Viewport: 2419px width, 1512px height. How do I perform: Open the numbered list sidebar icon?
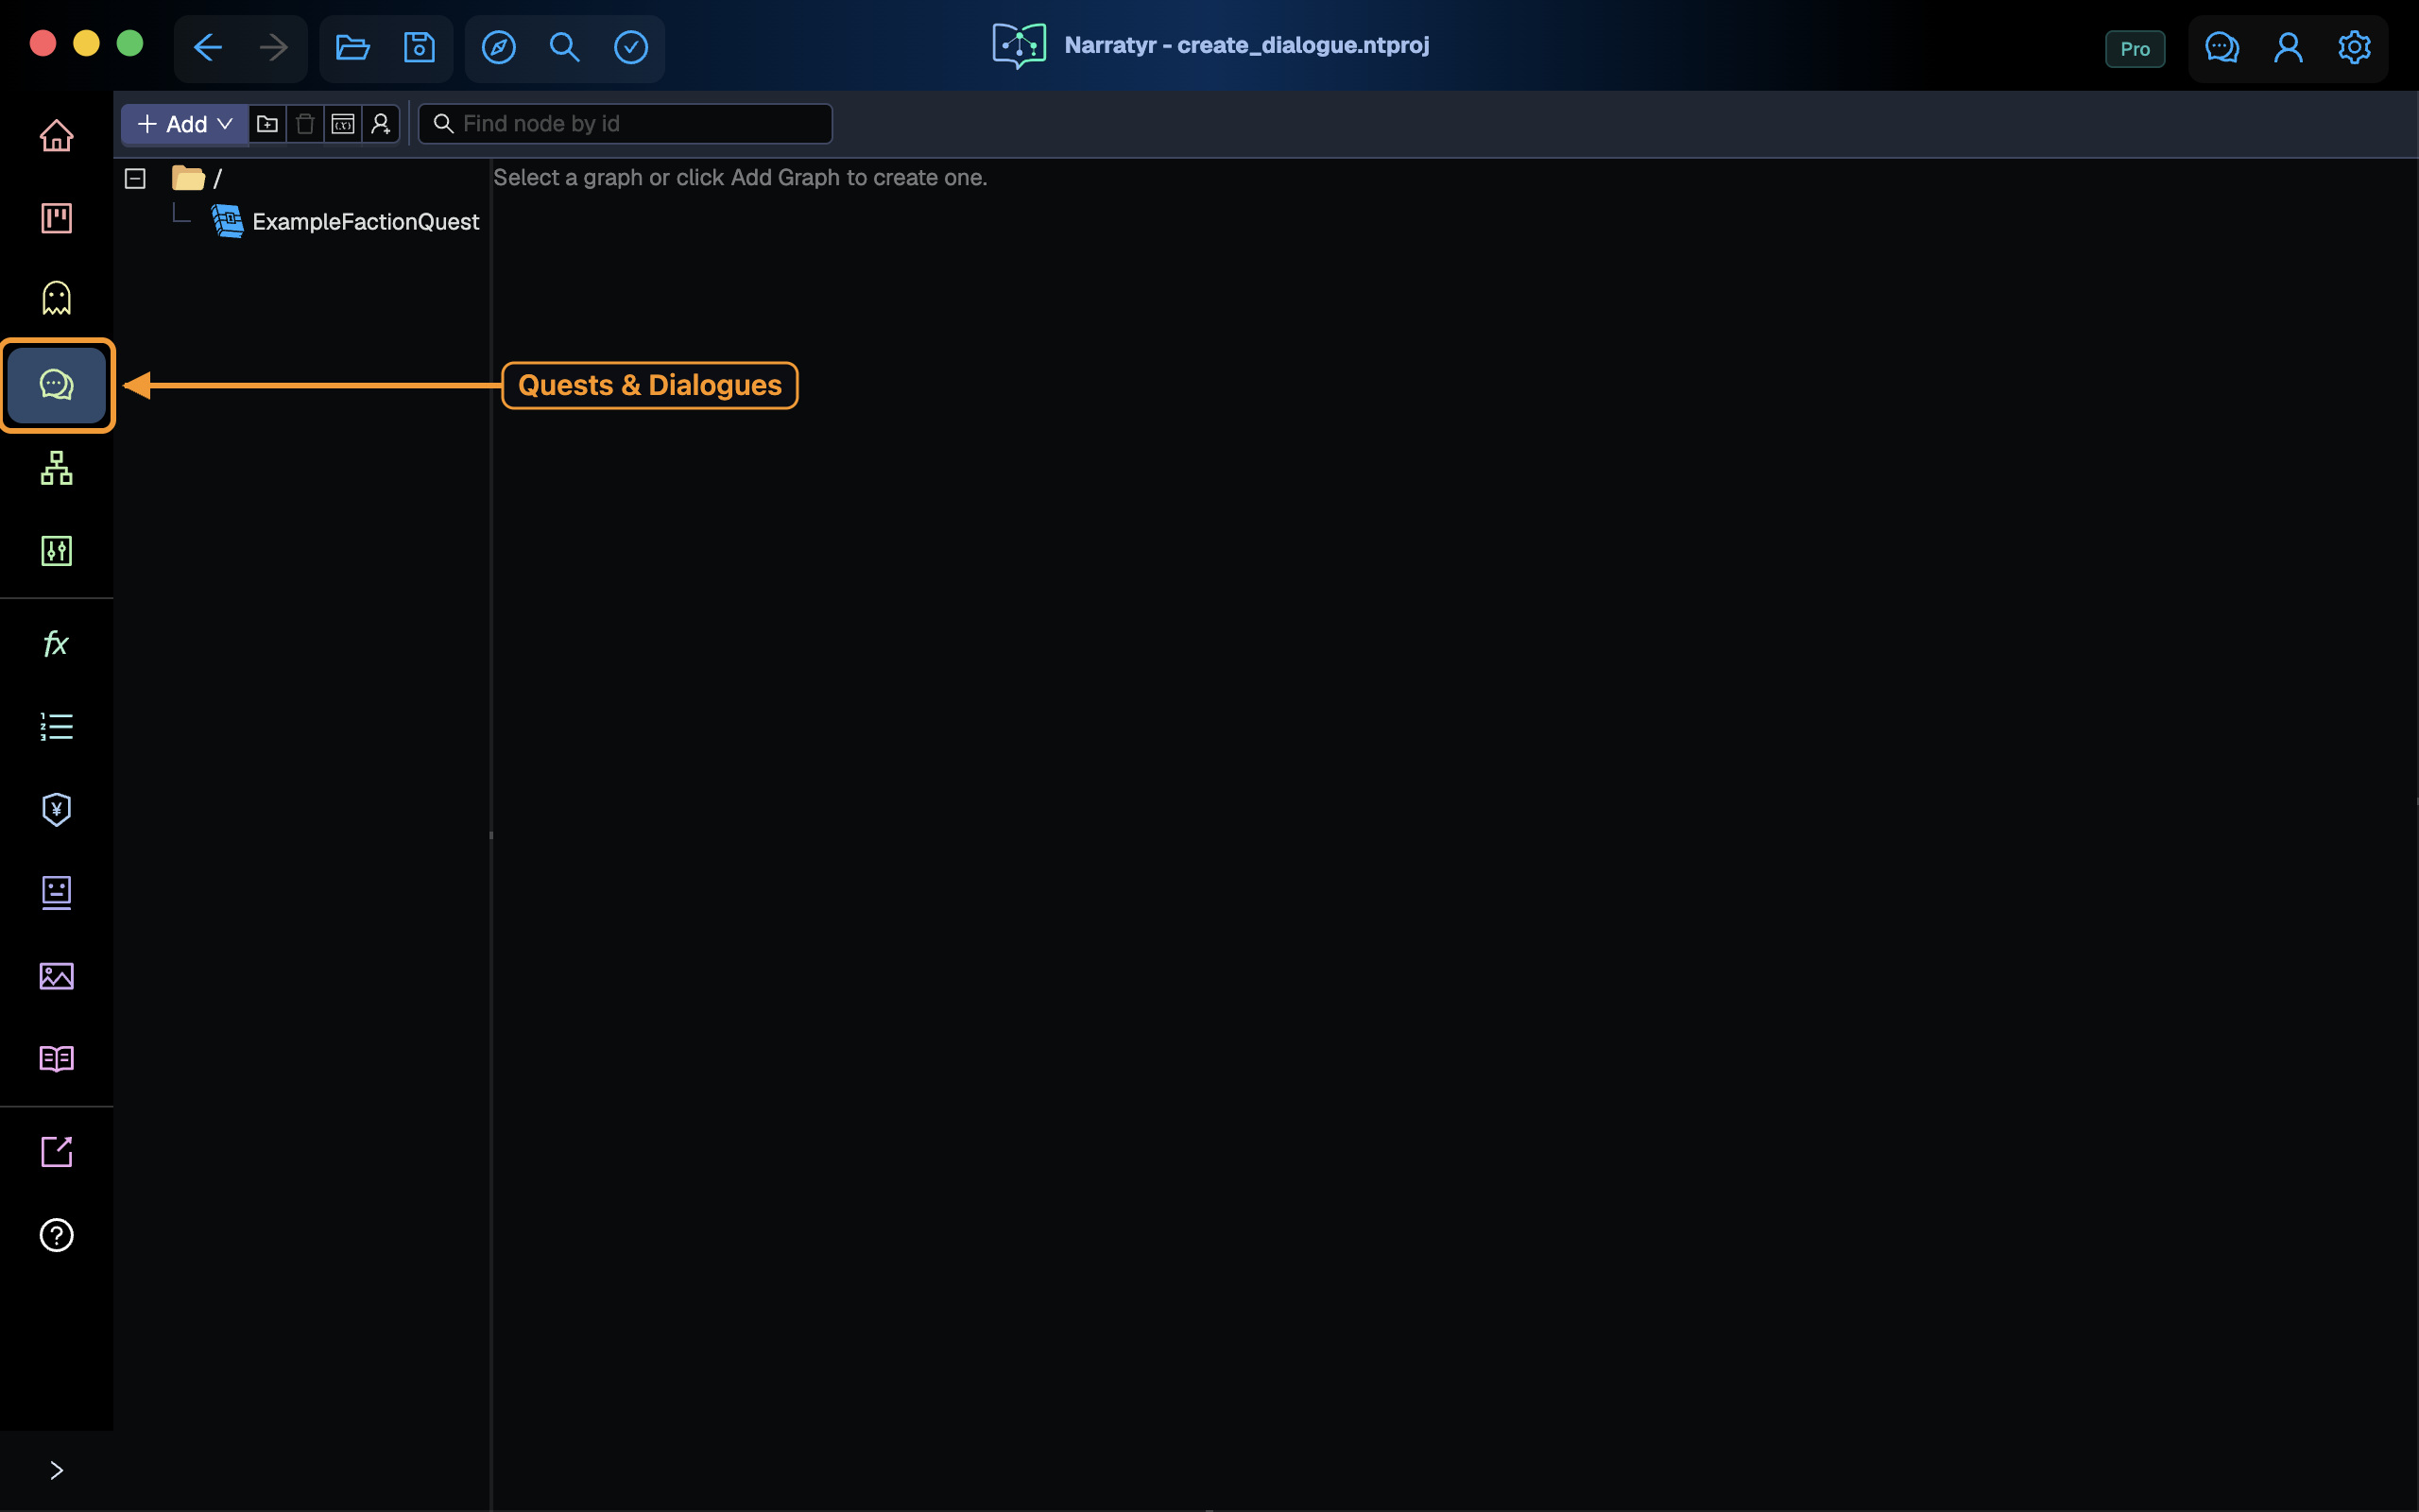tap(56, 727)
